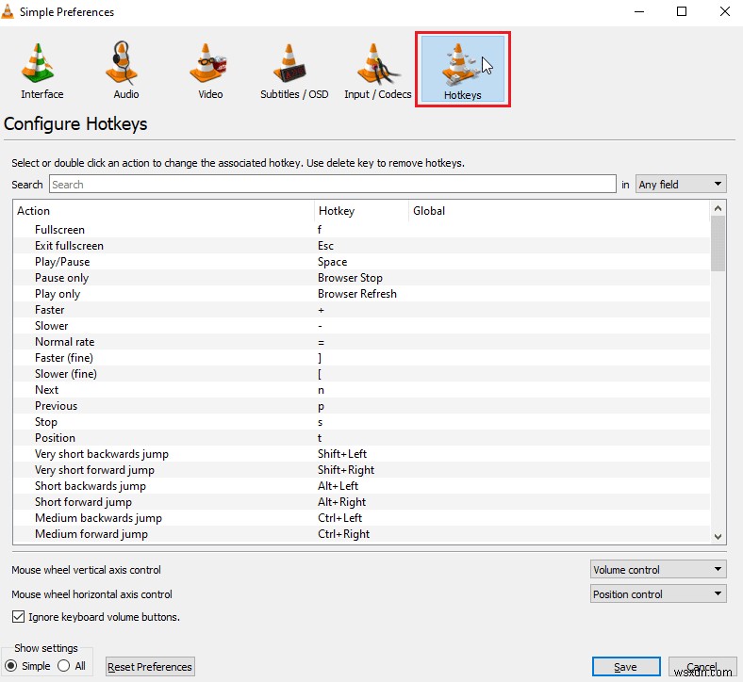Viewport: 743px width, 682px height.
Task: Select the Play/Pause action row
Action: pyautogui.click(x=362, y=262)
